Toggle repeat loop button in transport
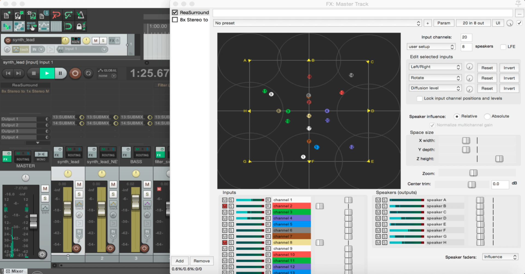 [x=88, y=73]
